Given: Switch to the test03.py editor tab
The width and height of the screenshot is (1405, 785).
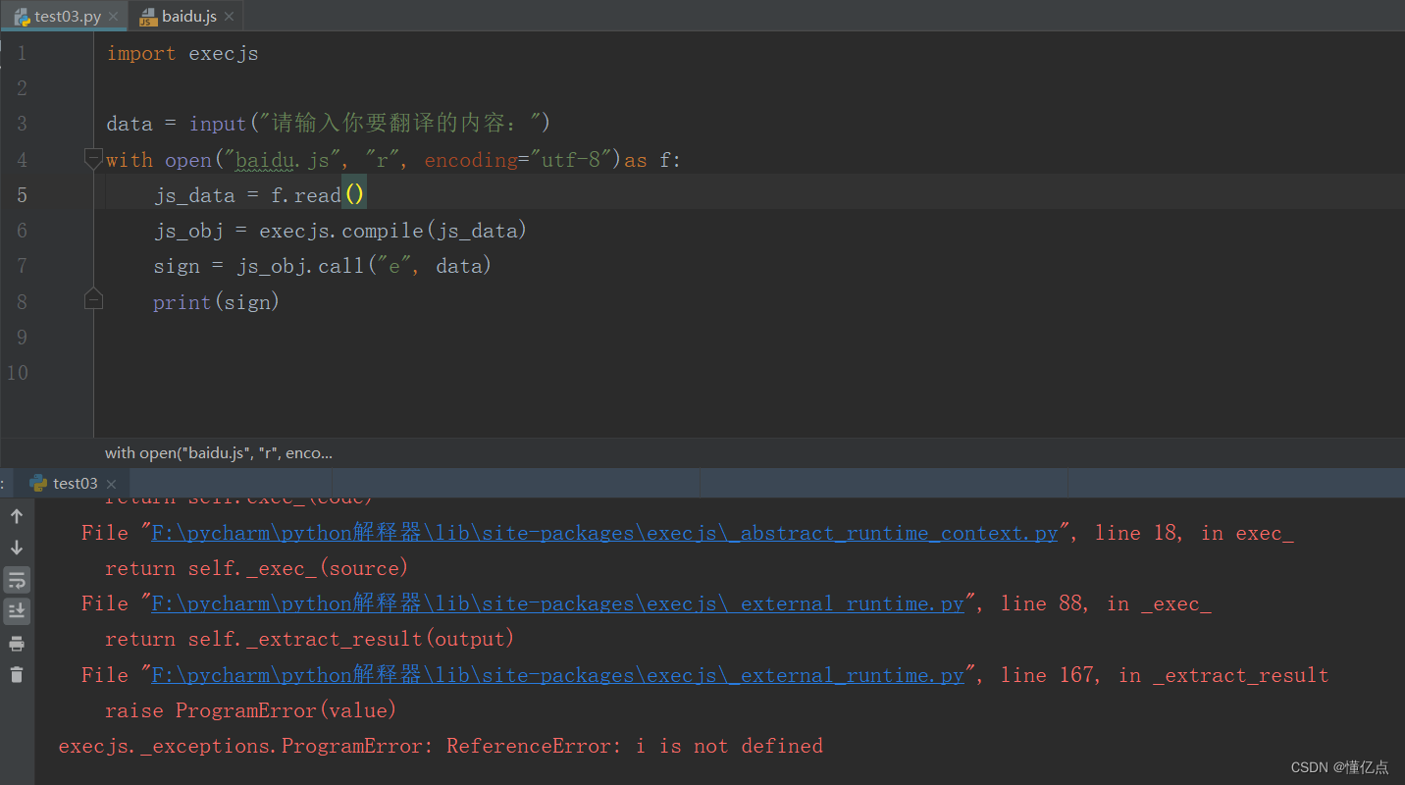Looking at the screenshot, I should [65, 17].
